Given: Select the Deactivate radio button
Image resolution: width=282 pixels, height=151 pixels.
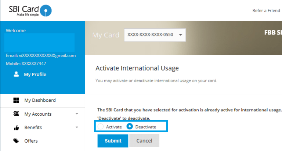Looking at the screenshot, I should point(130,127).
